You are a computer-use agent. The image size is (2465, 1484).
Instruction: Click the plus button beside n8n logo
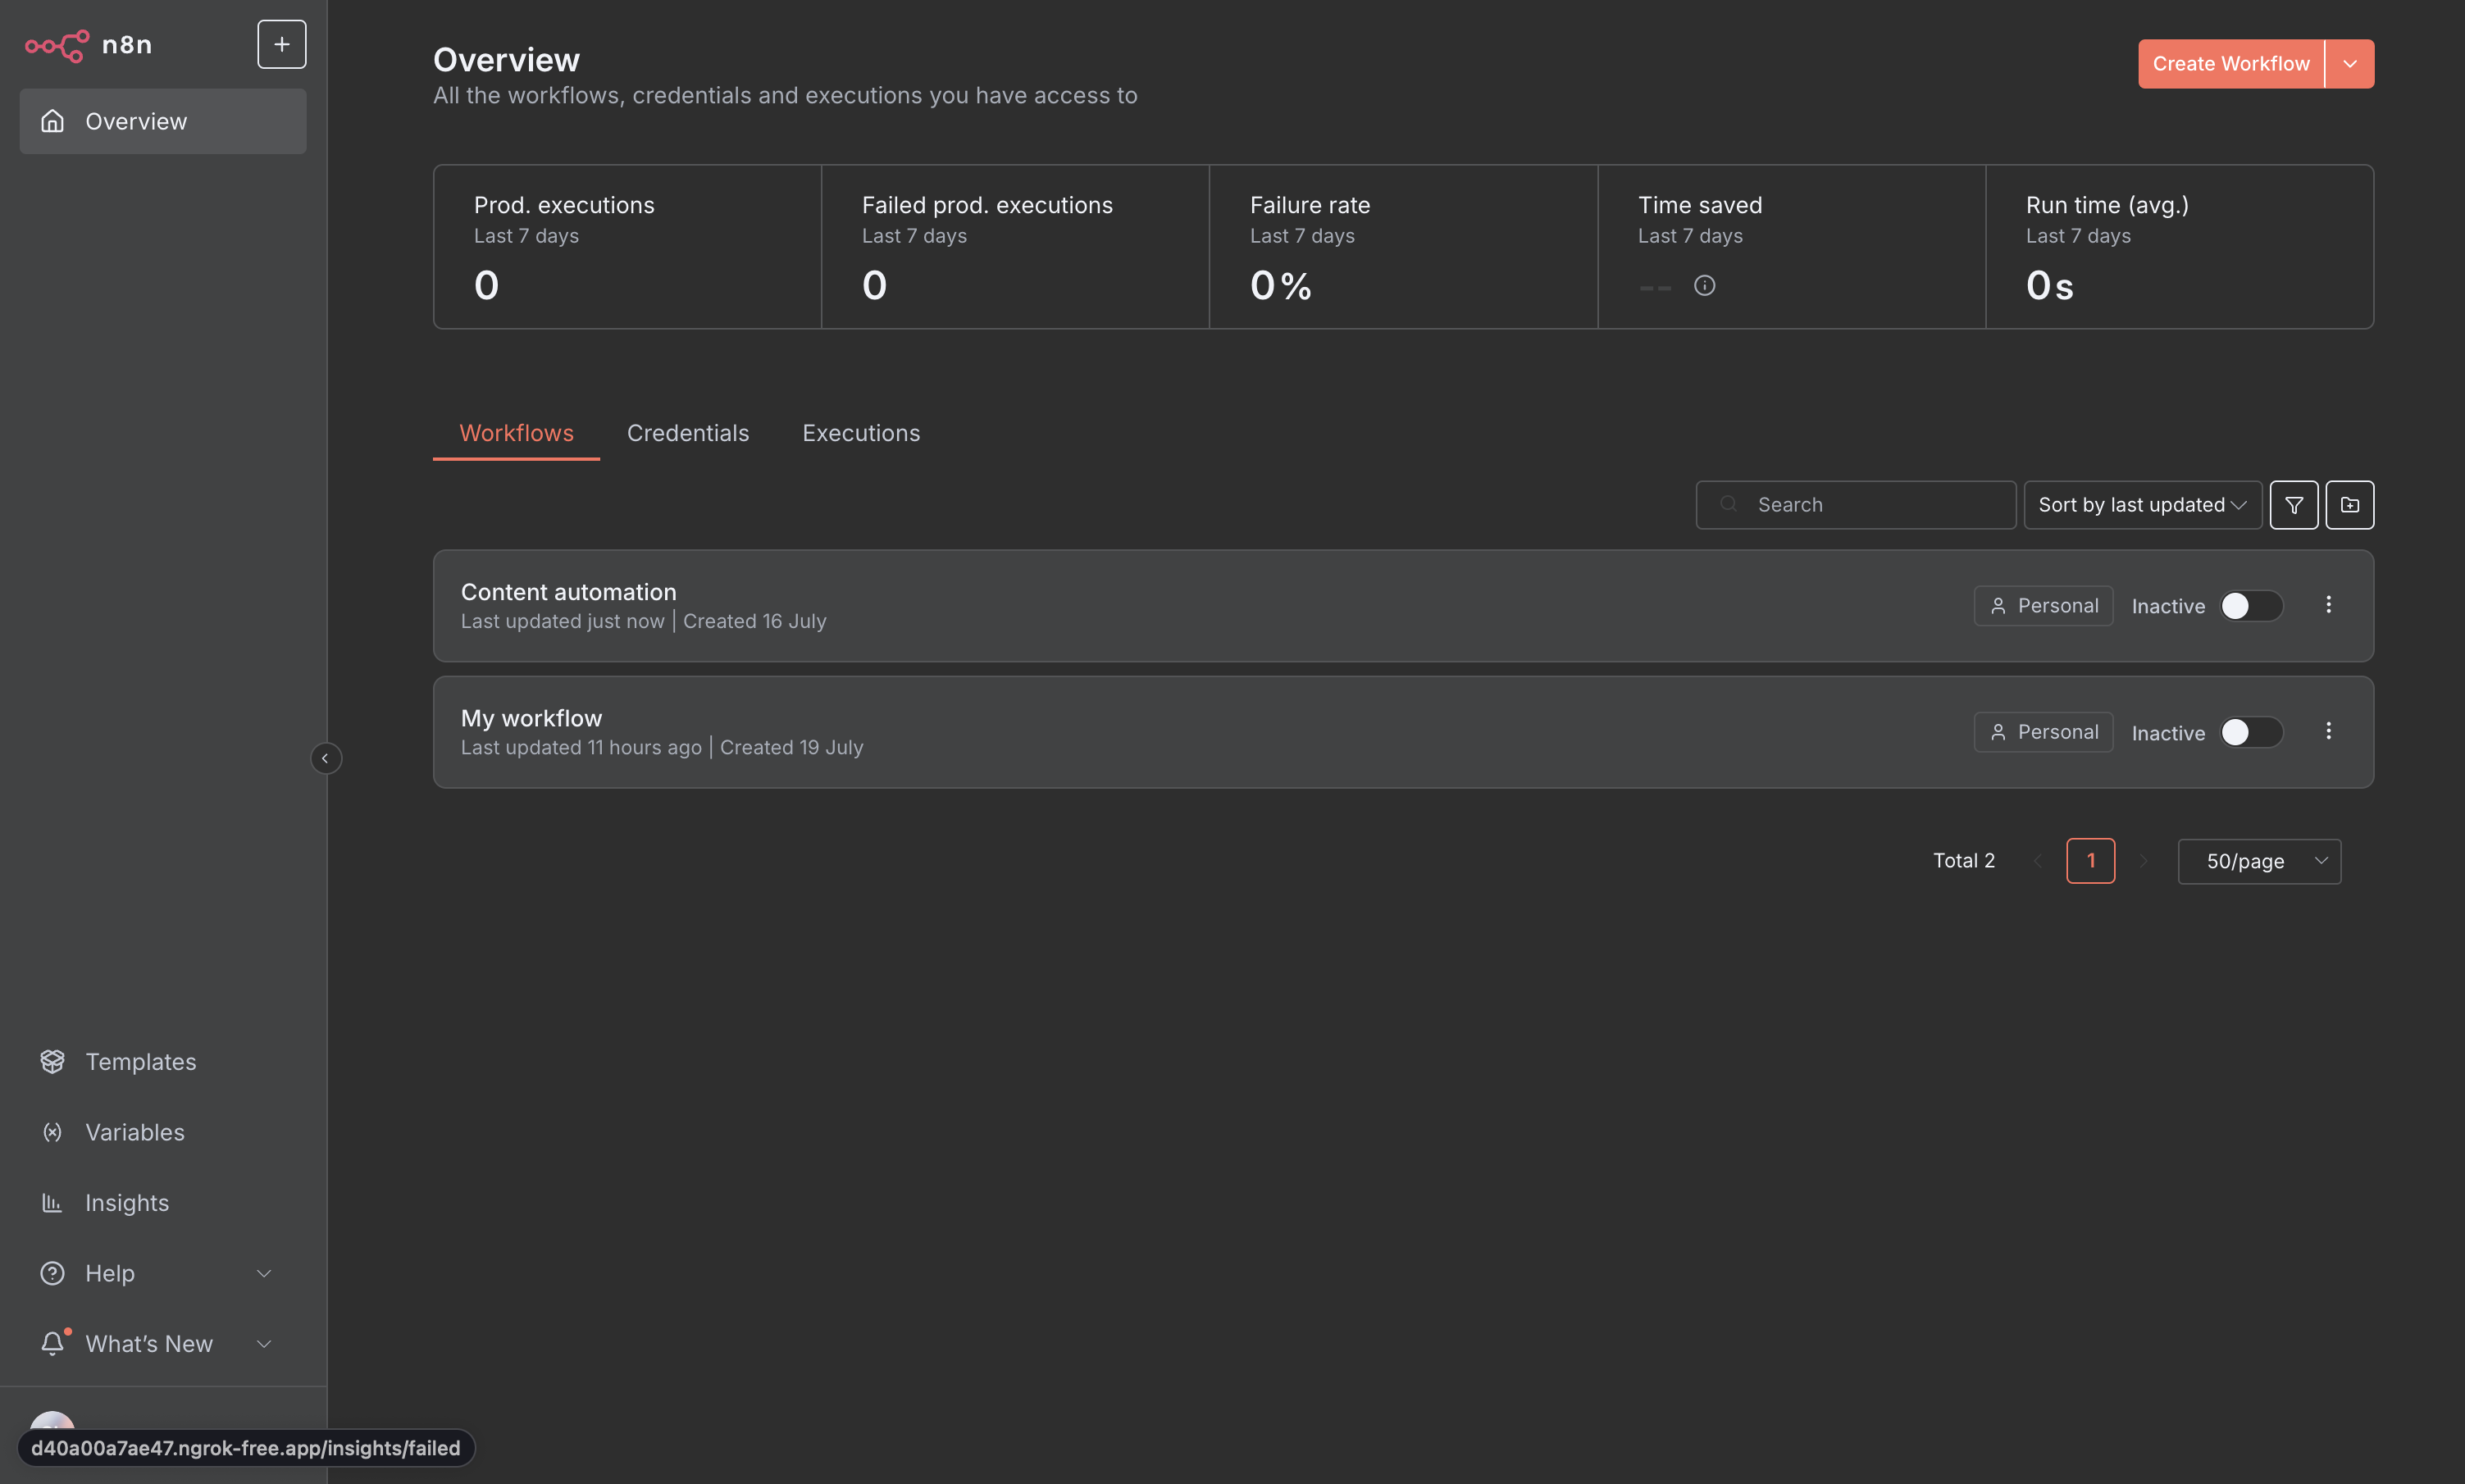pyautogui.click(x=282, y=44)
